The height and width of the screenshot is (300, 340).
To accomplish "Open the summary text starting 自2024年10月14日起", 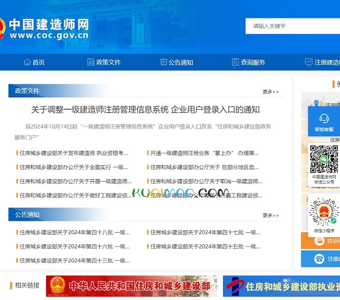I will [142, 132].
